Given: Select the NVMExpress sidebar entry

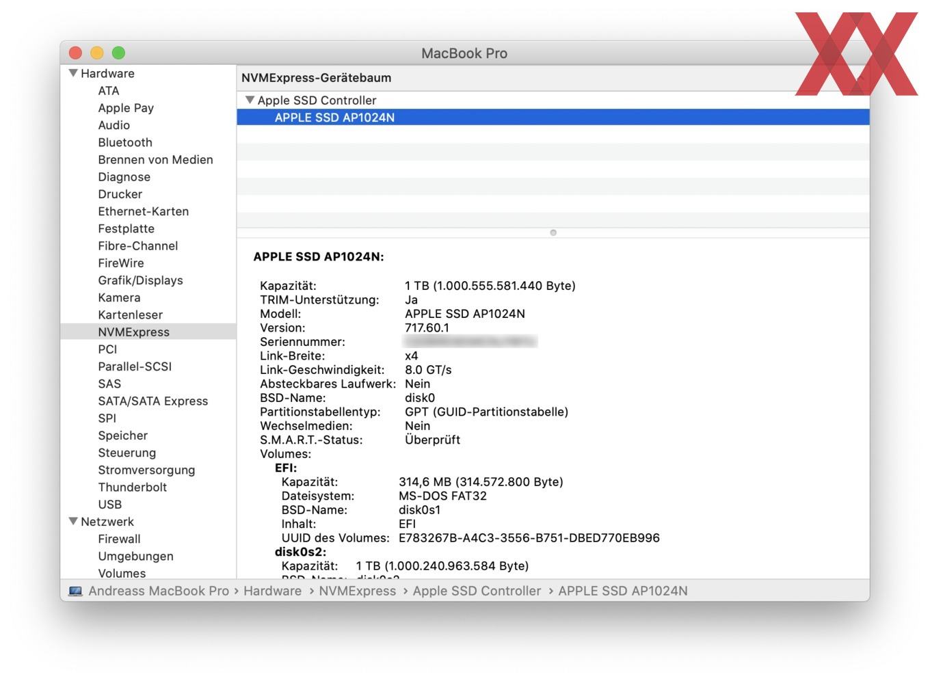Looking at the screenshot, I should click(x=148, y=332).
